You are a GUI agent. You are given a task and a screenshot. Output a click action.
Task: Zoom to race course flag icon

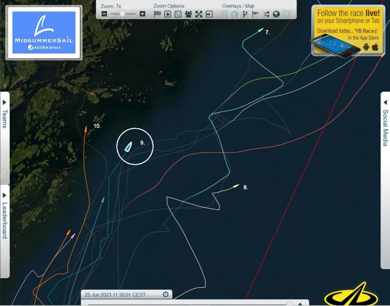[x=157, y=14]
